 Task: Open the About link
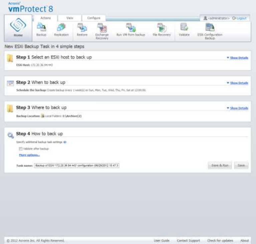pyautogui.click(x=245, y=241)
